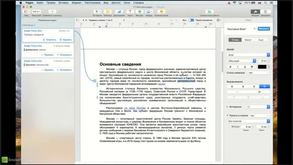
Task: Open the Формат menu
Action: [76, 3]
